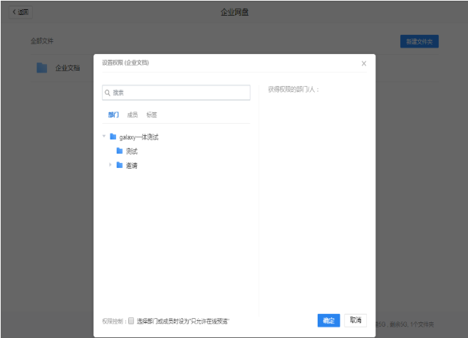Image resolution: width=468 pixels, height=338 pixels.
Task: Click the 企业文档 folder icon in background
Action: [x=42, y=68]
